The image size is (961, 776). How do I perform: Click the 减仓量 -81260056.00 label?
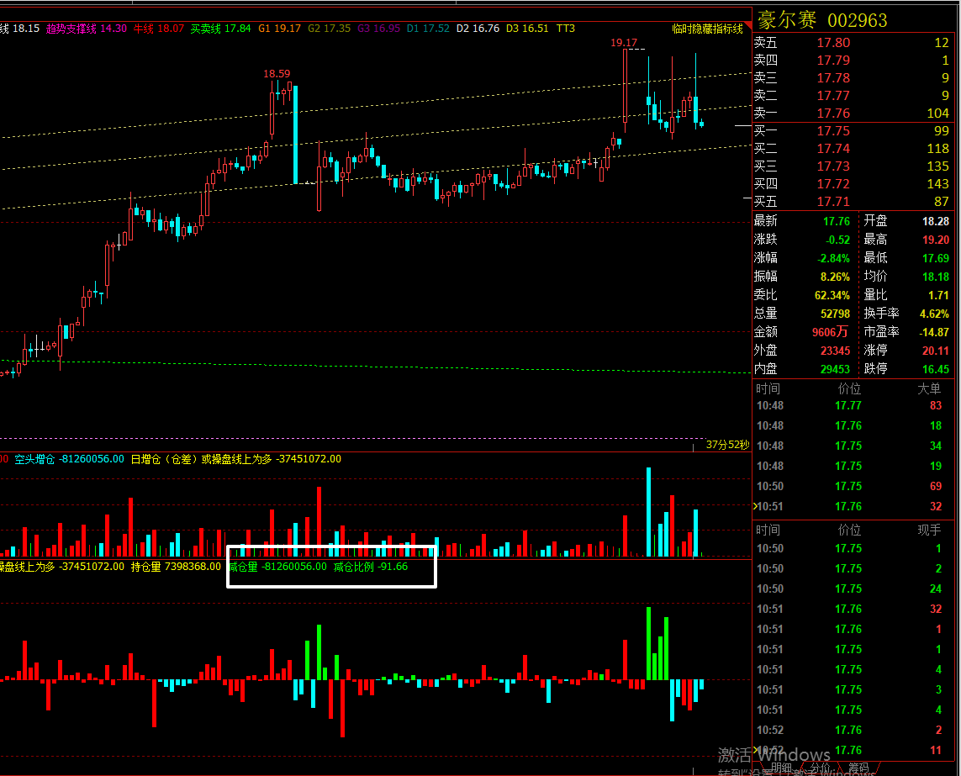coord(277,567)
